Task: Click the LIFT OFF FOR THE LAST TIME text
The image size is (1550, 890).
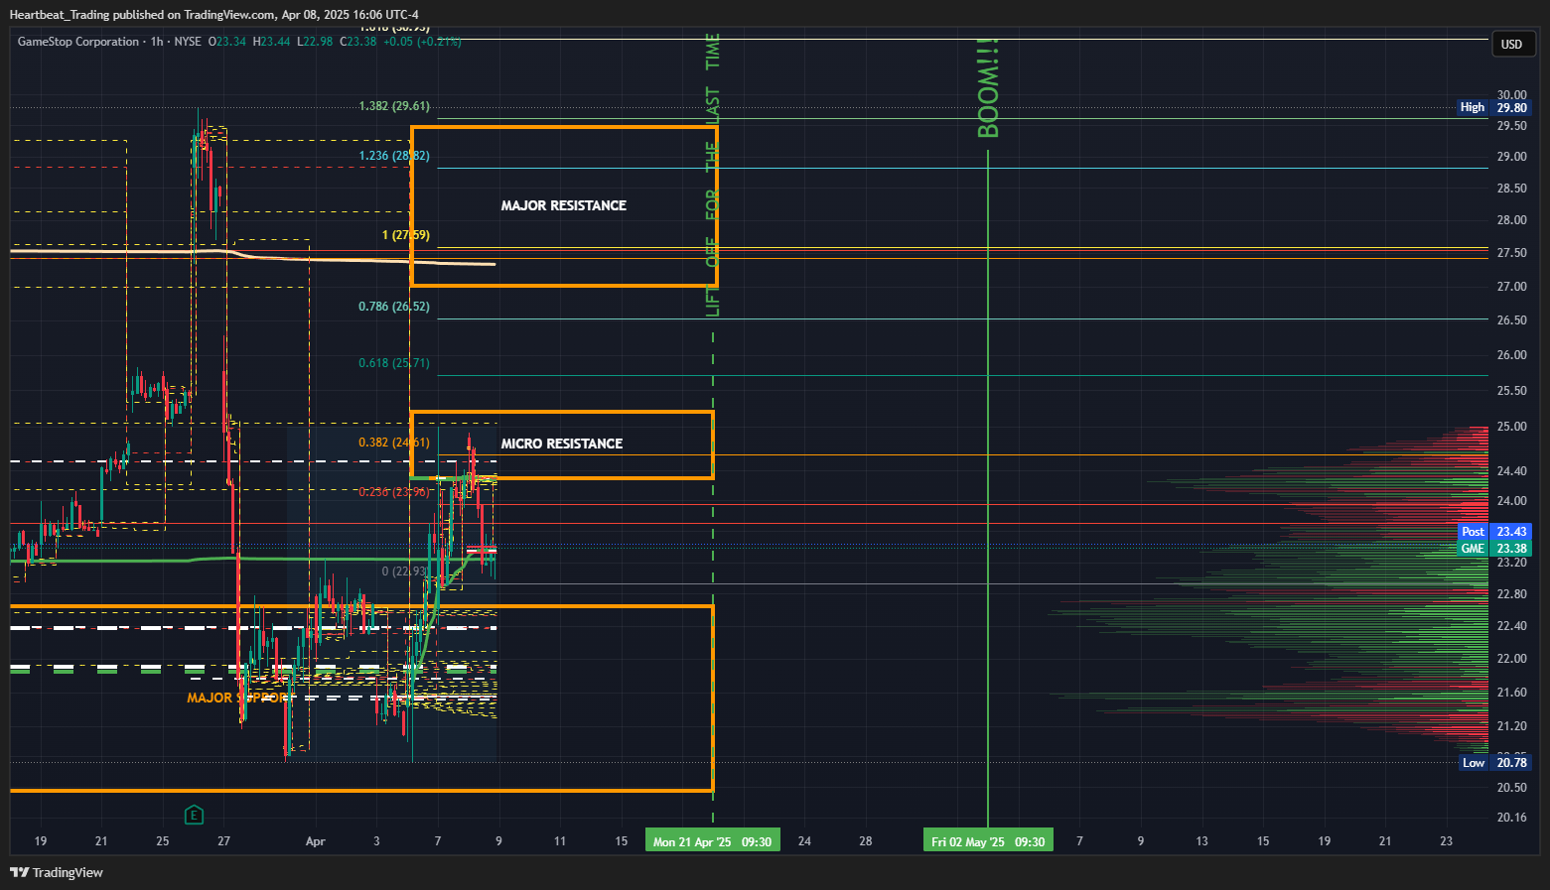Action: pos(713,175)
